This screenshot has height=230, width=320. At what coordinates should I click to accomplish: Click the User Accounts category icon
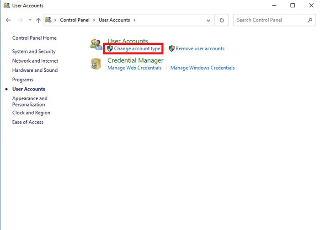point(96,44)
